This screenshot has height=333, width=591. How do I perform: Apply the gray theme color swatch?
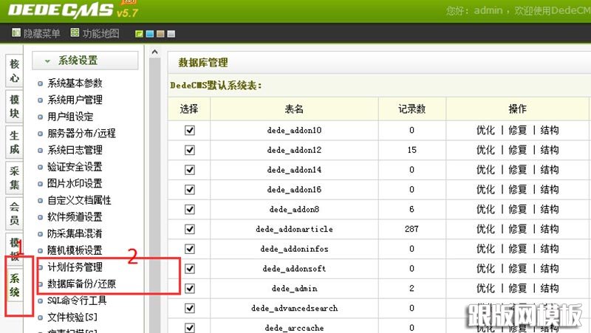pos(171,34)
